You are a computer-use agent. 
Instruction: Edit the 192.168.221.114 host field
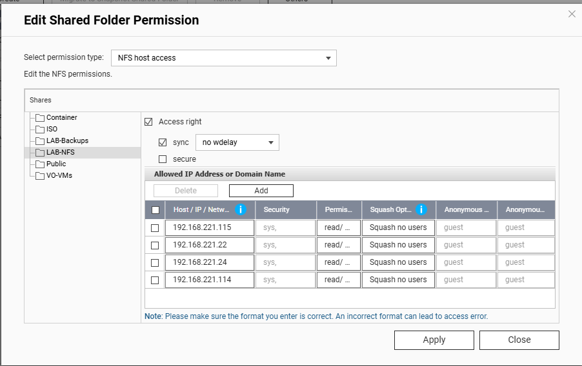(209, 280)
